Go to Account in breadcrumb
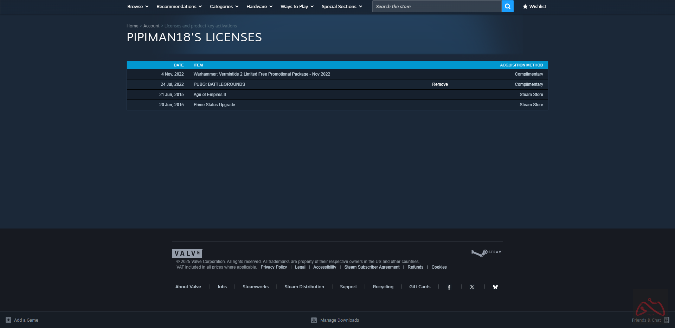This screenshot has height=328, width=675. [151, 26]
